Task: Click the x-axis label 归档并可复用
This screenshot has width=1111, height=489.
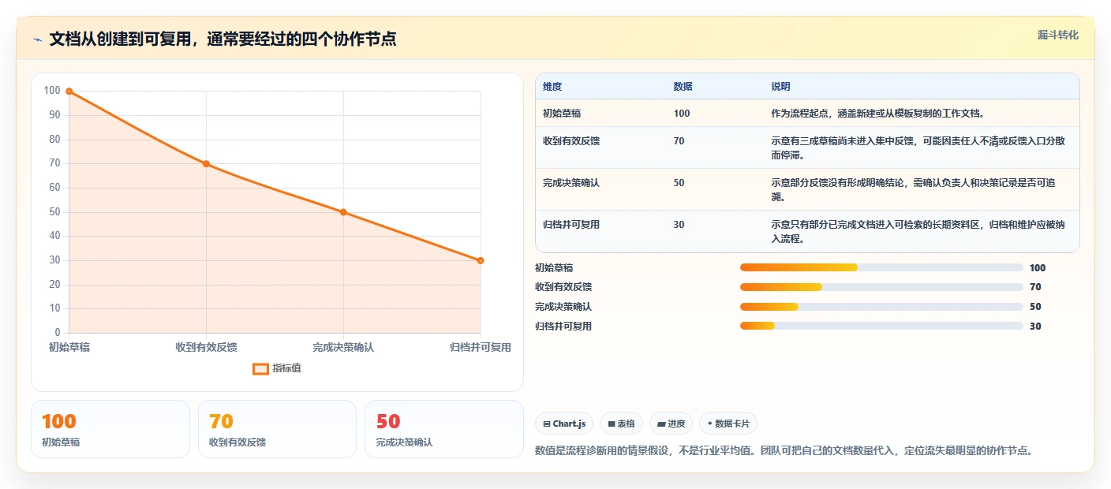Action: coord(481,347)
